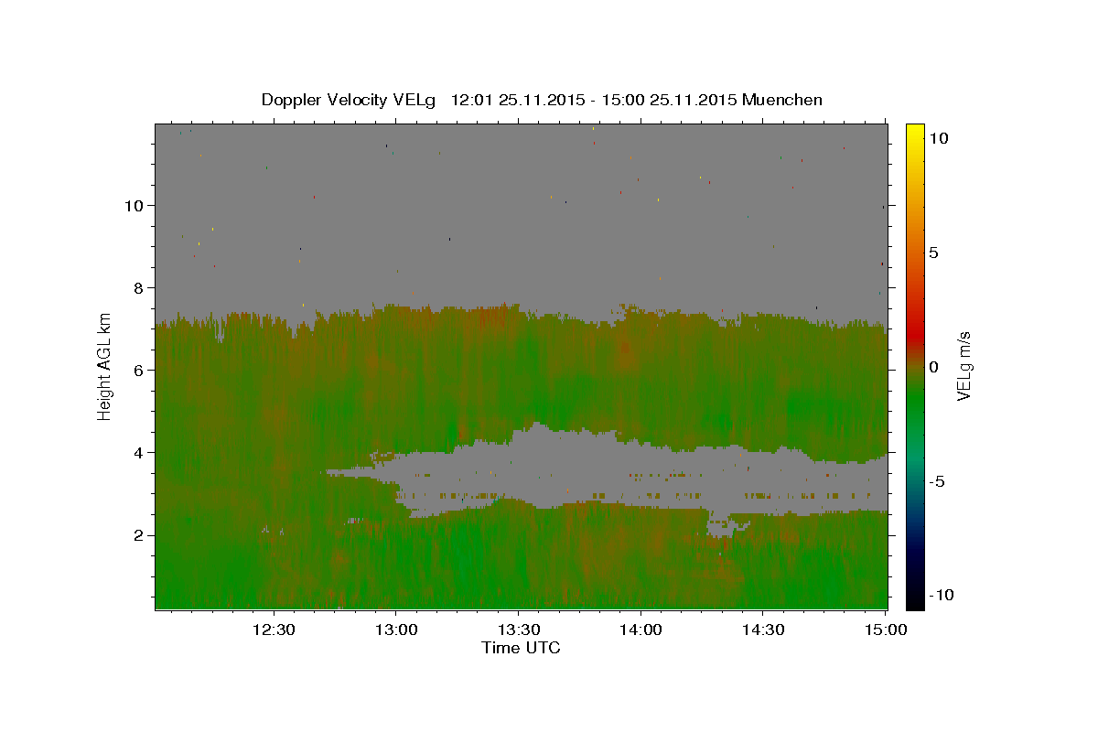Click the 'Height AGL km' axis label
This screenshot has width=1098, height=732.
(x=105, y=366)
